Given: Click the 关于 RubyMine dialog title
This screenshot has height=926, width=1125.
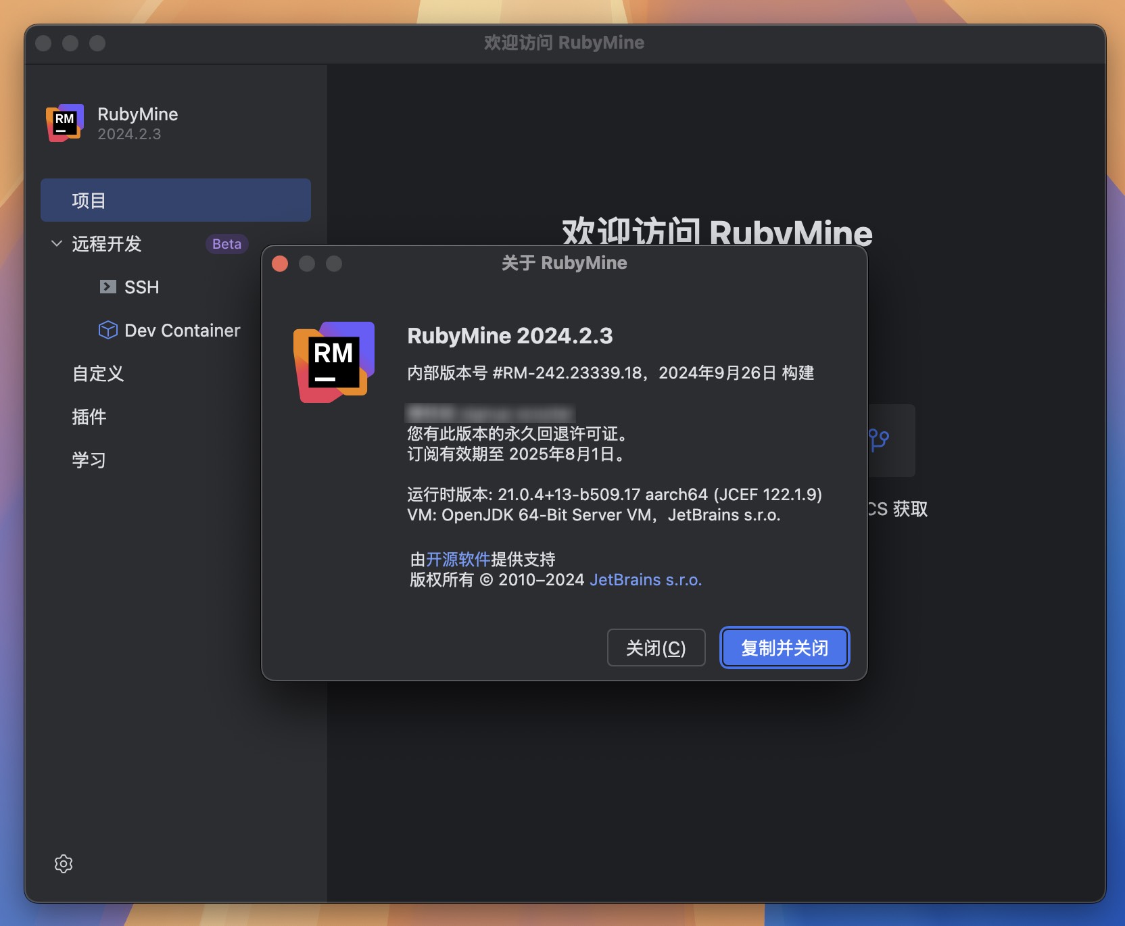Looking at the screenshot, I should [x=564, y=263].
